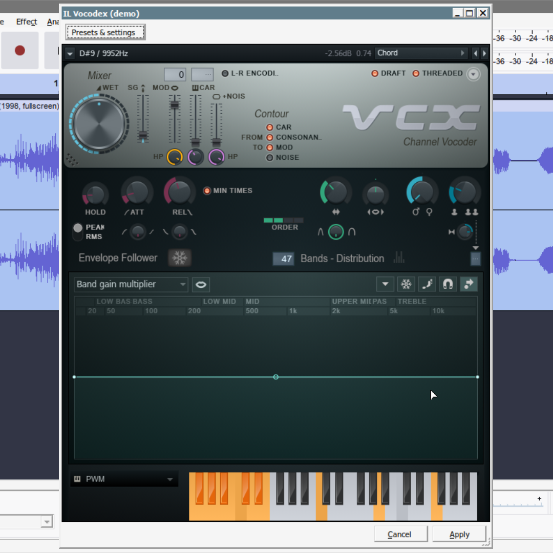
Task: Click the lips icon beside Band gain multiplier
Action: pos(201,285)
